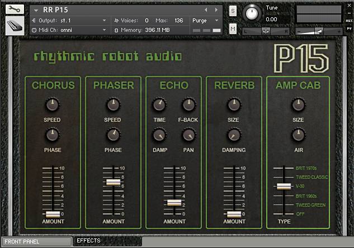Image resolution: width=354 pixels, height=248 pixels.
Task: Click the Echo DAMP knob
Action: click(x=159, y=135)
